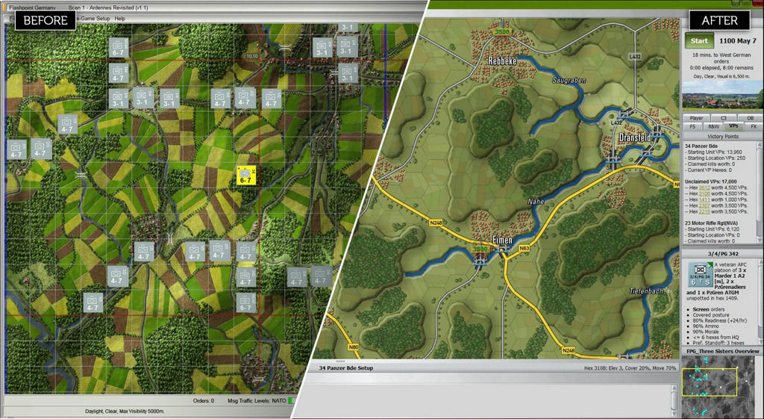
Task: Open the FX tab
Action: [754, 127]
